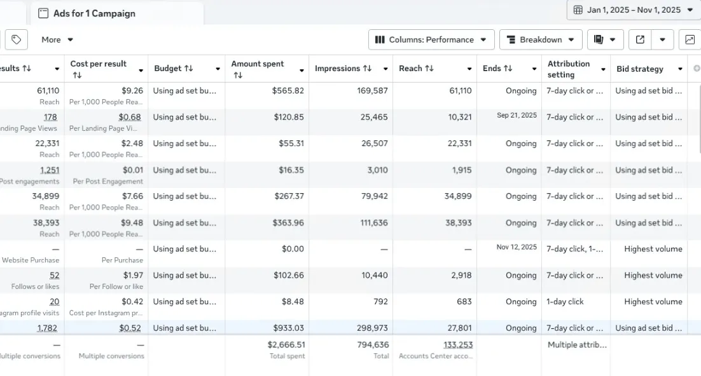Sort by Ends column header
This screenshot has height=376, width=701.
tap(497, 69)
